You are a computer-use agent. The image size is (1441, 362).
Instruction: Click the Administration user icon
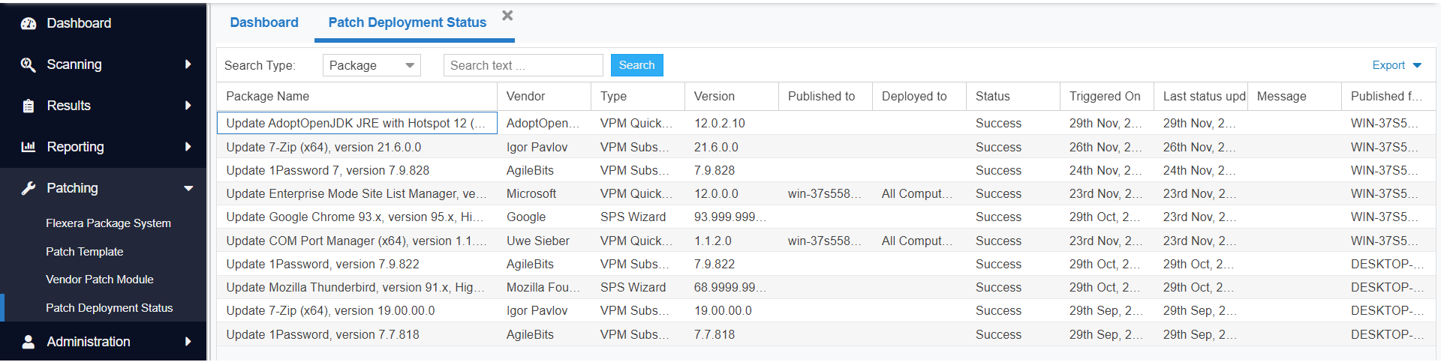[x=29, y=342]
